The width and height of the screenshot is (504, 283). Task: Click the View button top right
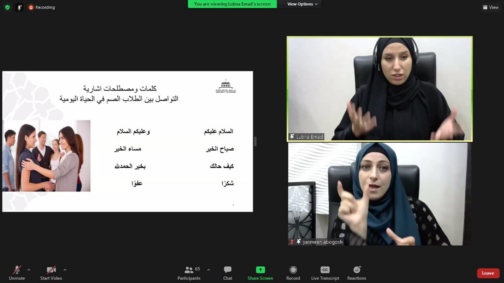click(491, 7)
